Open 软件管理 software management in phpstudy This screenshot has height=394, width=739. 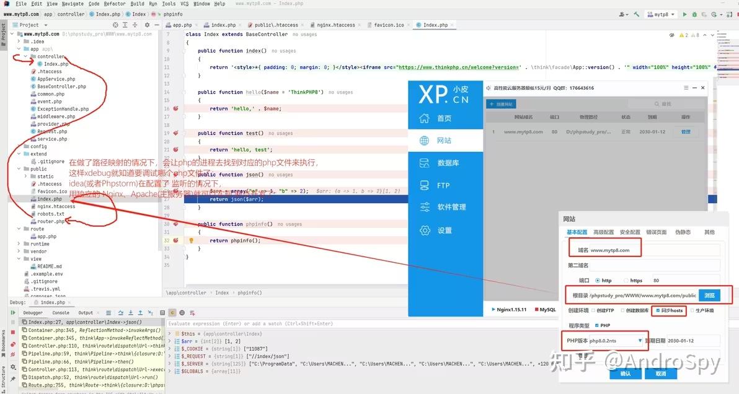point(445,208)
